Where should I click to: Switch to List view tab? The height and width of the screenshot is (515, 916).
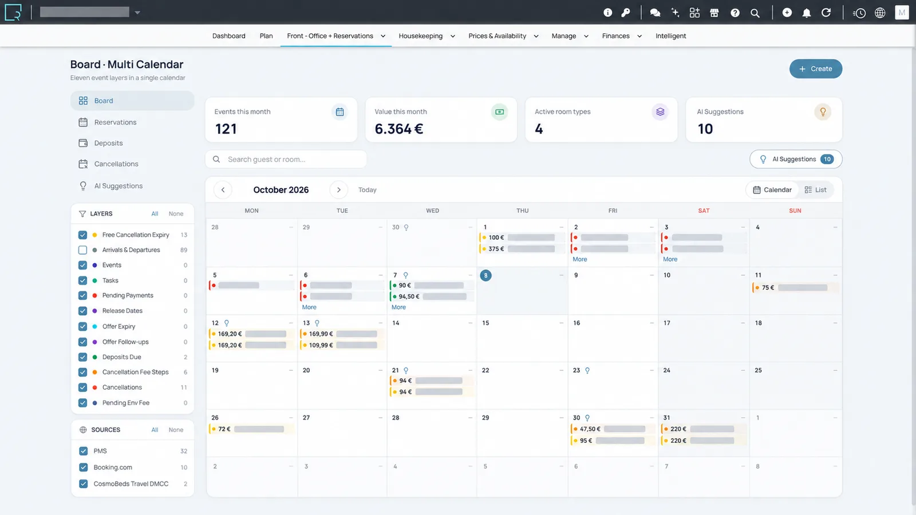pos(815,190)
